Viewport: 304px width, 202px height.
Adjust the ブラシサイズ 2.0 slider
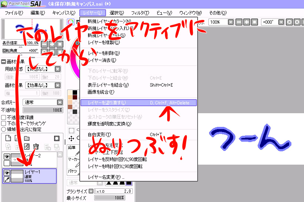[113, 191]
